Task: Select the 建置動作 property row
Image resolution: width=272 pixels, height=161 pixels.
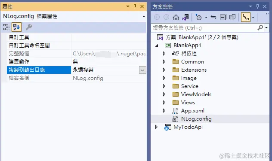Action: tap(77, 62)
